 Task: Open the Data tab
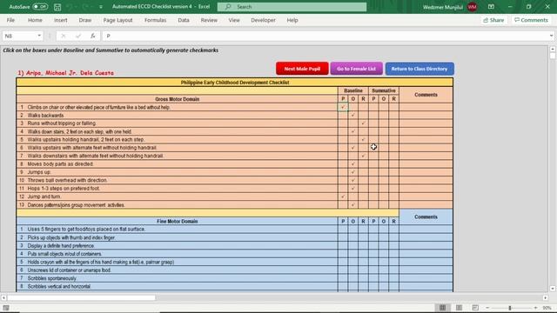[184, 20]
